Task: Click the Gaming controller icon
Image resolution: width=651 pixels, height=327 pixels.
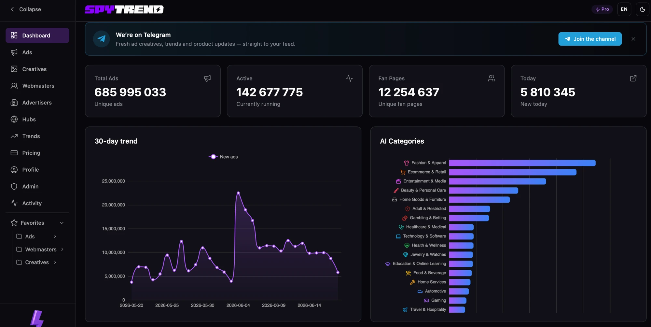Action: coord(426,300)
